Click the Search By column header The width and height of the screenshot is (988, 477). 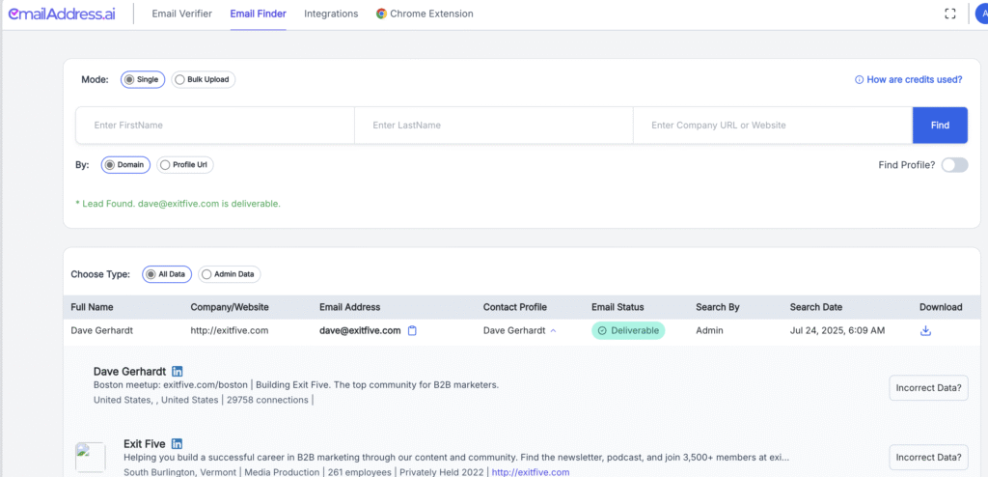[x=718, y=307]
